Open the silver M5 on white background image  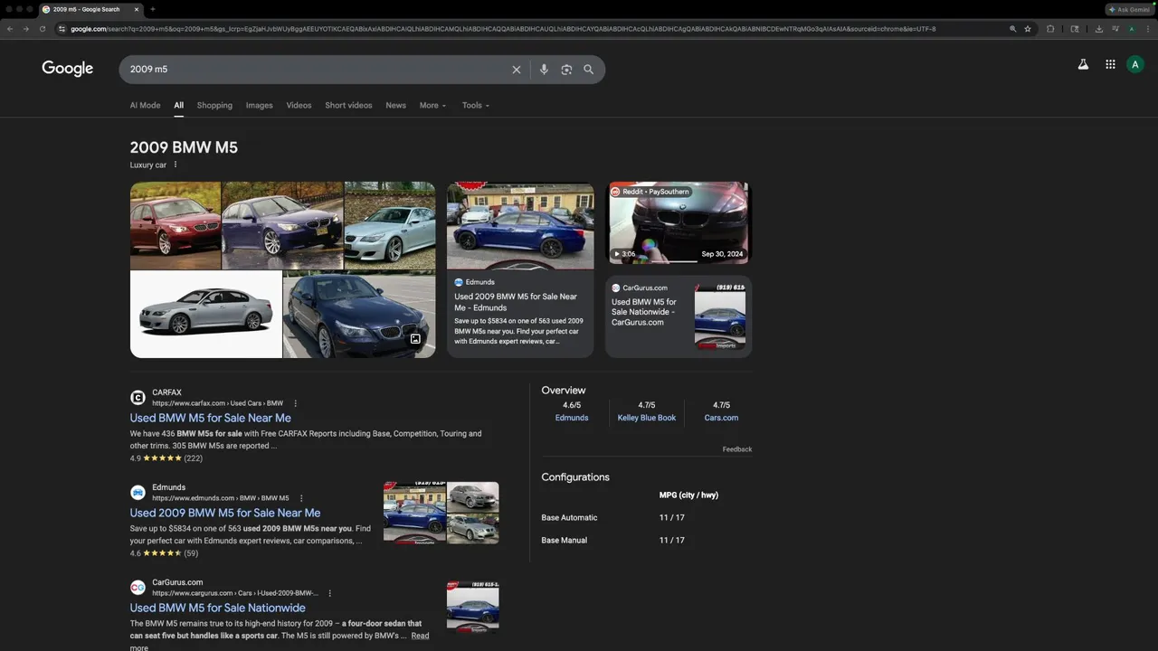[205, 315]
